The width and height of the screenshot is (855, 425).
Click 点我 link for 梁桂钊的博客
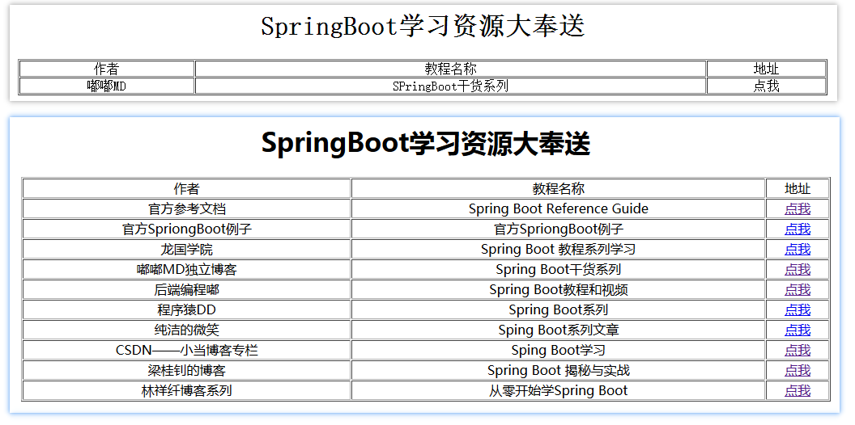[x=798, y=371]
